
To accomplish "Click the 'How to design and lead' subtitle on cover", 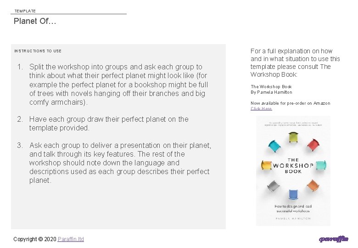I will coord(293,209).
